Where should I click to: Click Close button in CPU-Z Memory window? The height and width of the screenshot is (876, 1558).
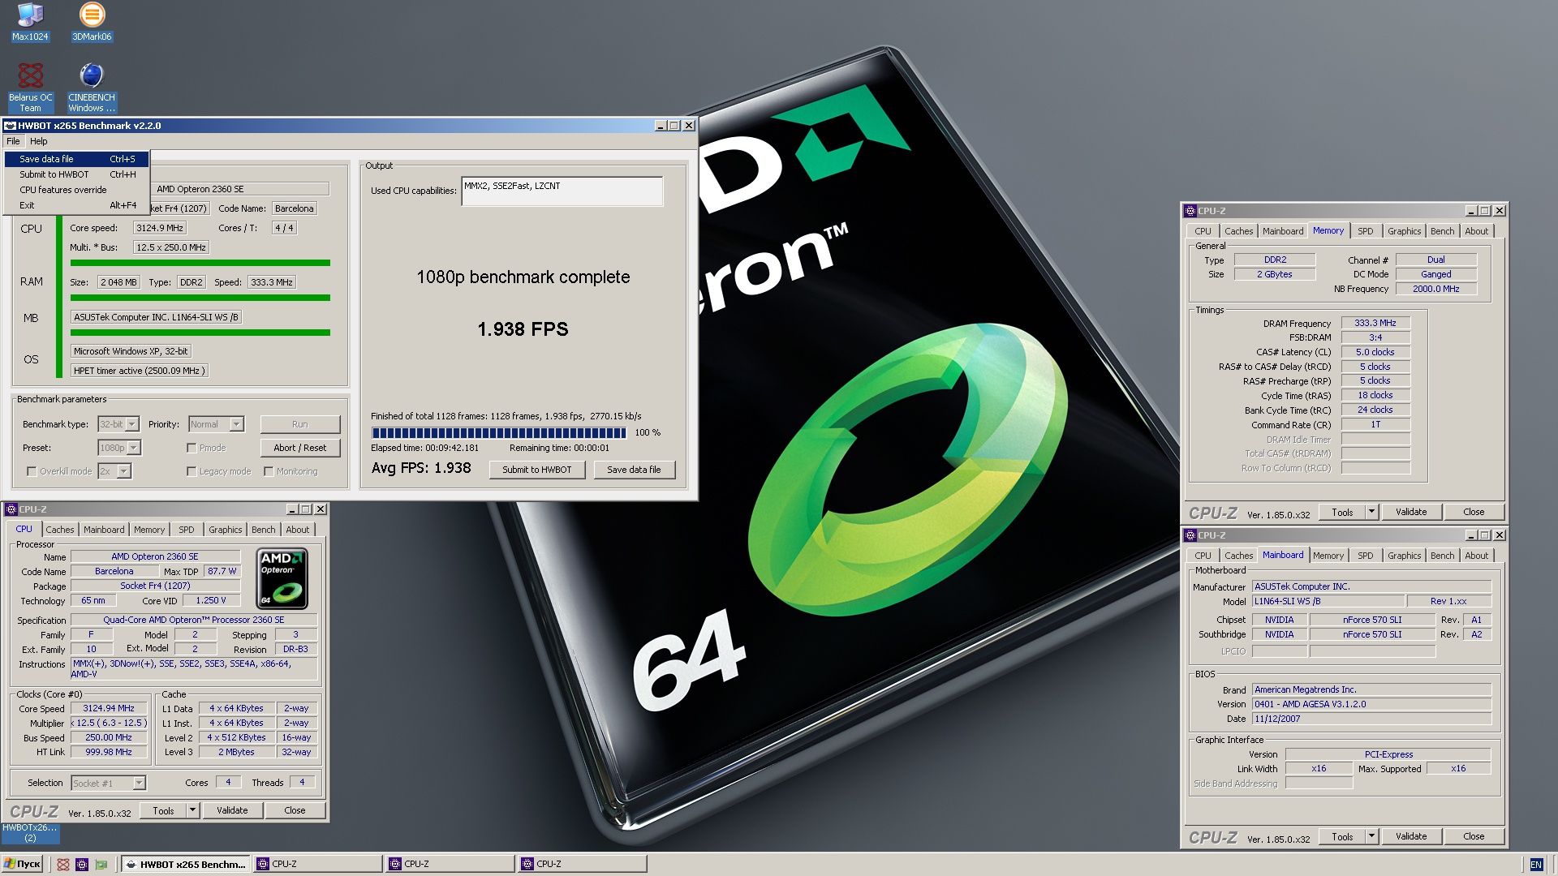(1474, 512)
